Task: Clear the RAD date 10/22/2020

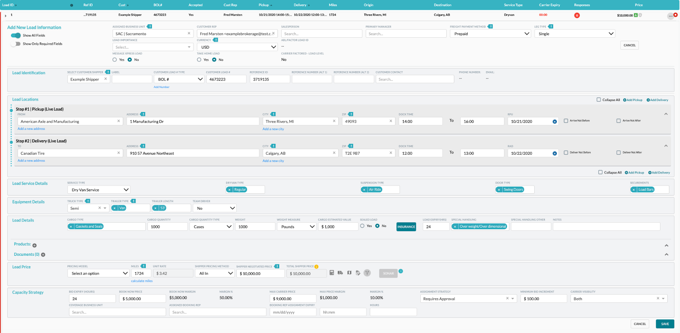Action: 555,154
